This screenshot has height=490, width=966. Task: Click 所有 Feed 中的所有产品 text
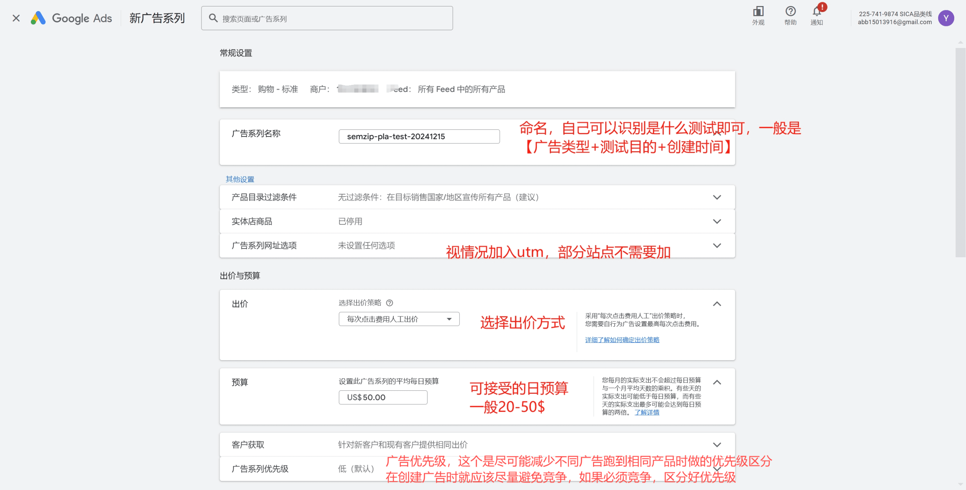coord(461,89)
